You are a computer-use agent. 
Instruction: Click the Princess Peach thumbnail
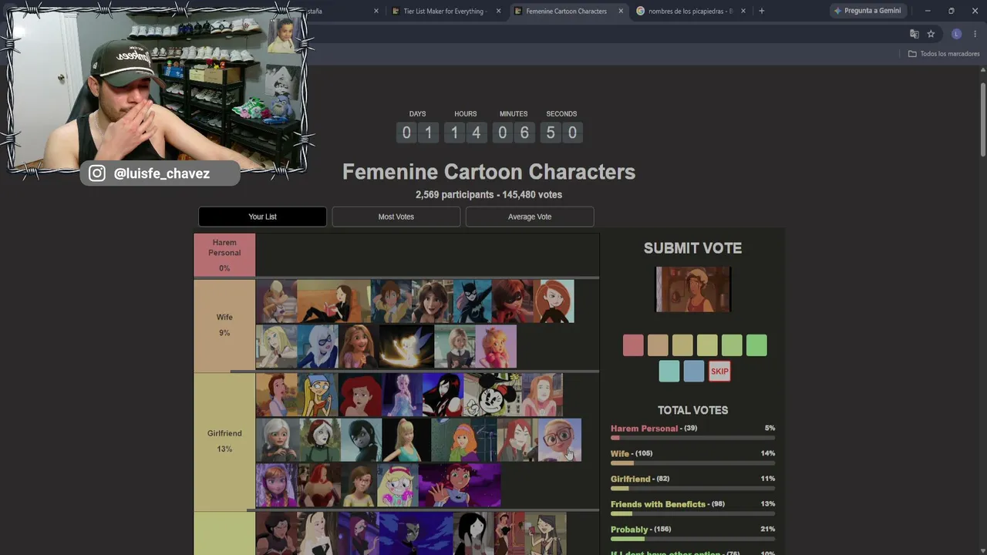coord(496,347)
